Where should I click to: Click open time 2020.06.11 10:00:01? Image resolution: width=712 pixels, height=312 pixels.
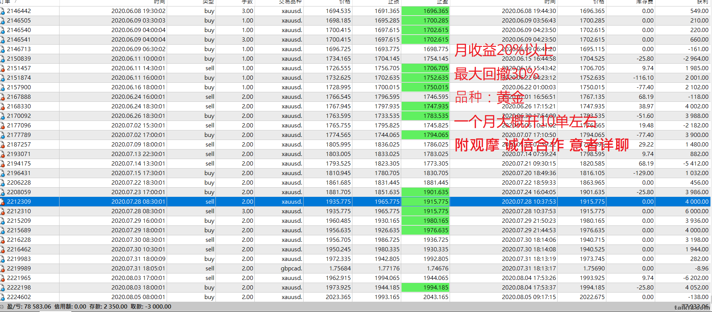138,59
